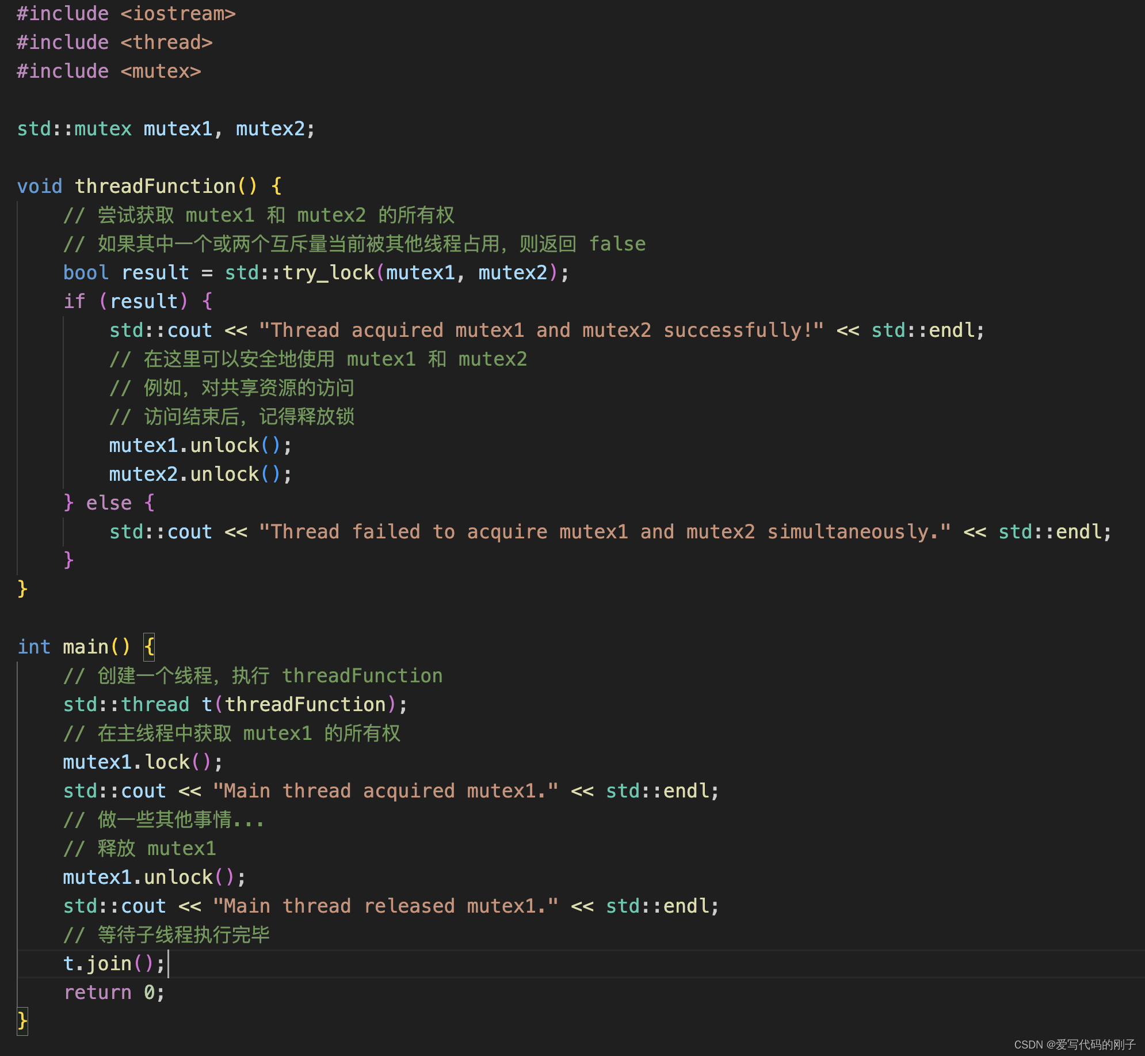Click 'main' in 'int main() {'

[x=86, y=647]
